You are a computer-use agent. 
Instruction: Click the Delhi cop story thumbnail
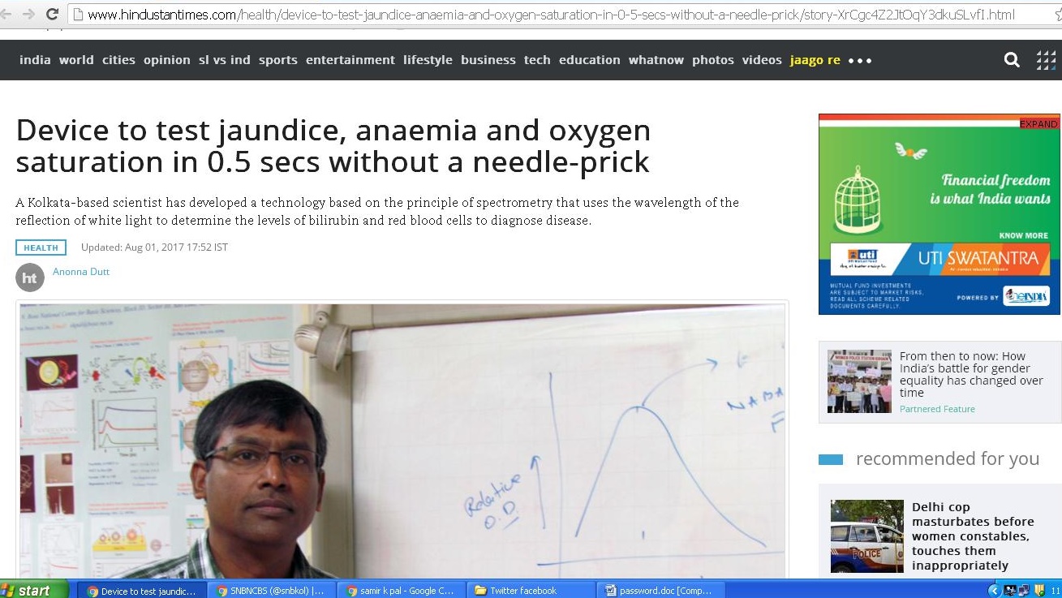point(866,536)
